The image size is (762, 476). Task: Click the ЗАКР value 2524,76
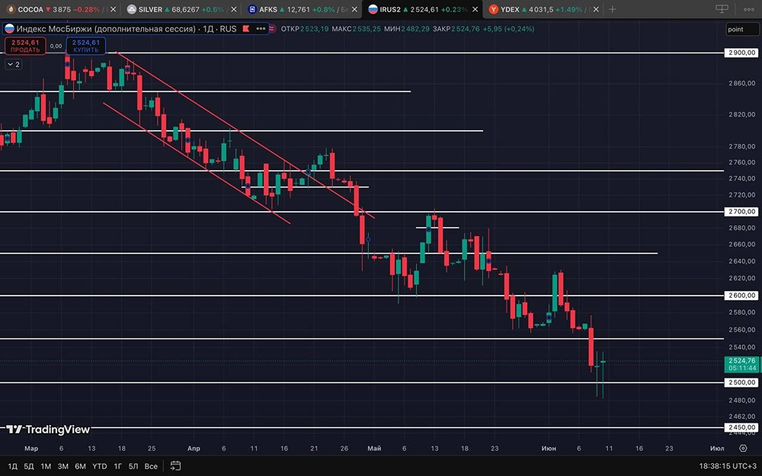click(465, 29)
